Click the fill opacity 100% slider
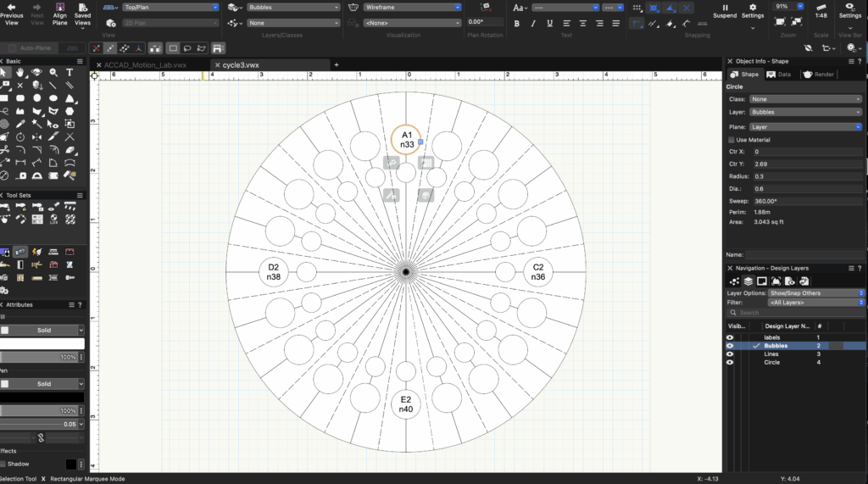 pyautogui.click(x=39, y=357)
